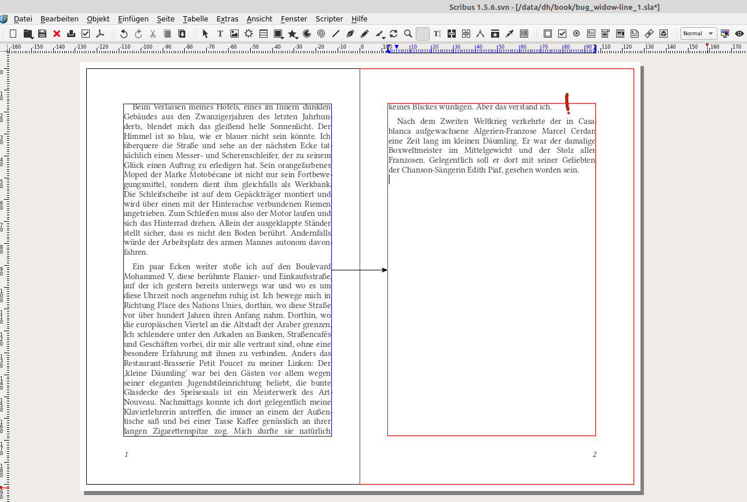Click the Save document icon
This screenshot has width=747, height=502.
click(x=42, y=34)
